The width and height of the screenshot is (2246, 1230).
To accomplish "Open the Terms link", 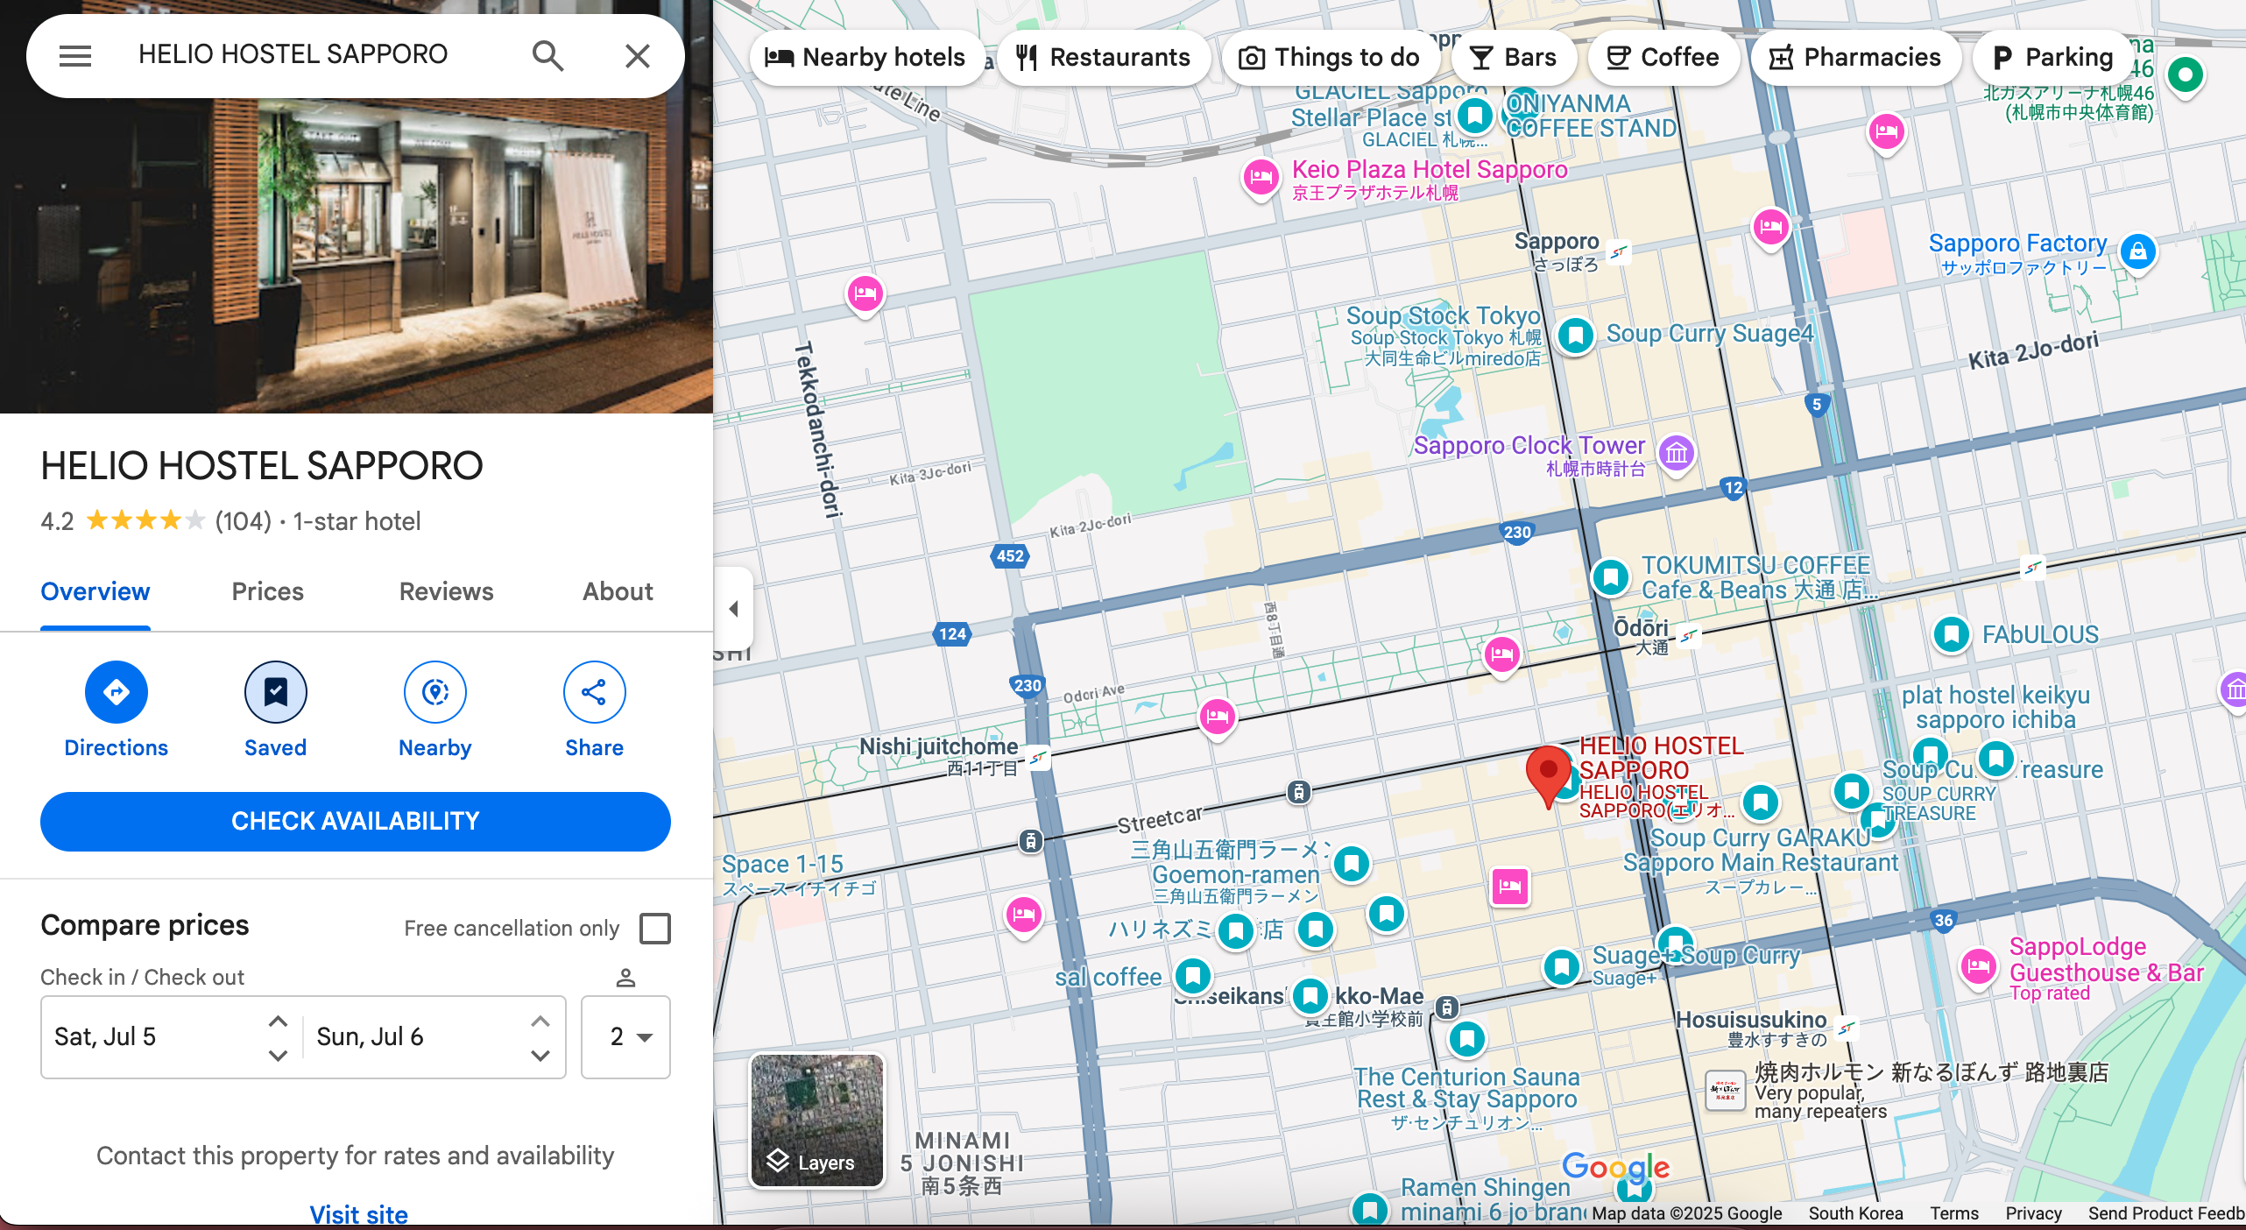I will (x=1953, y=1212).
